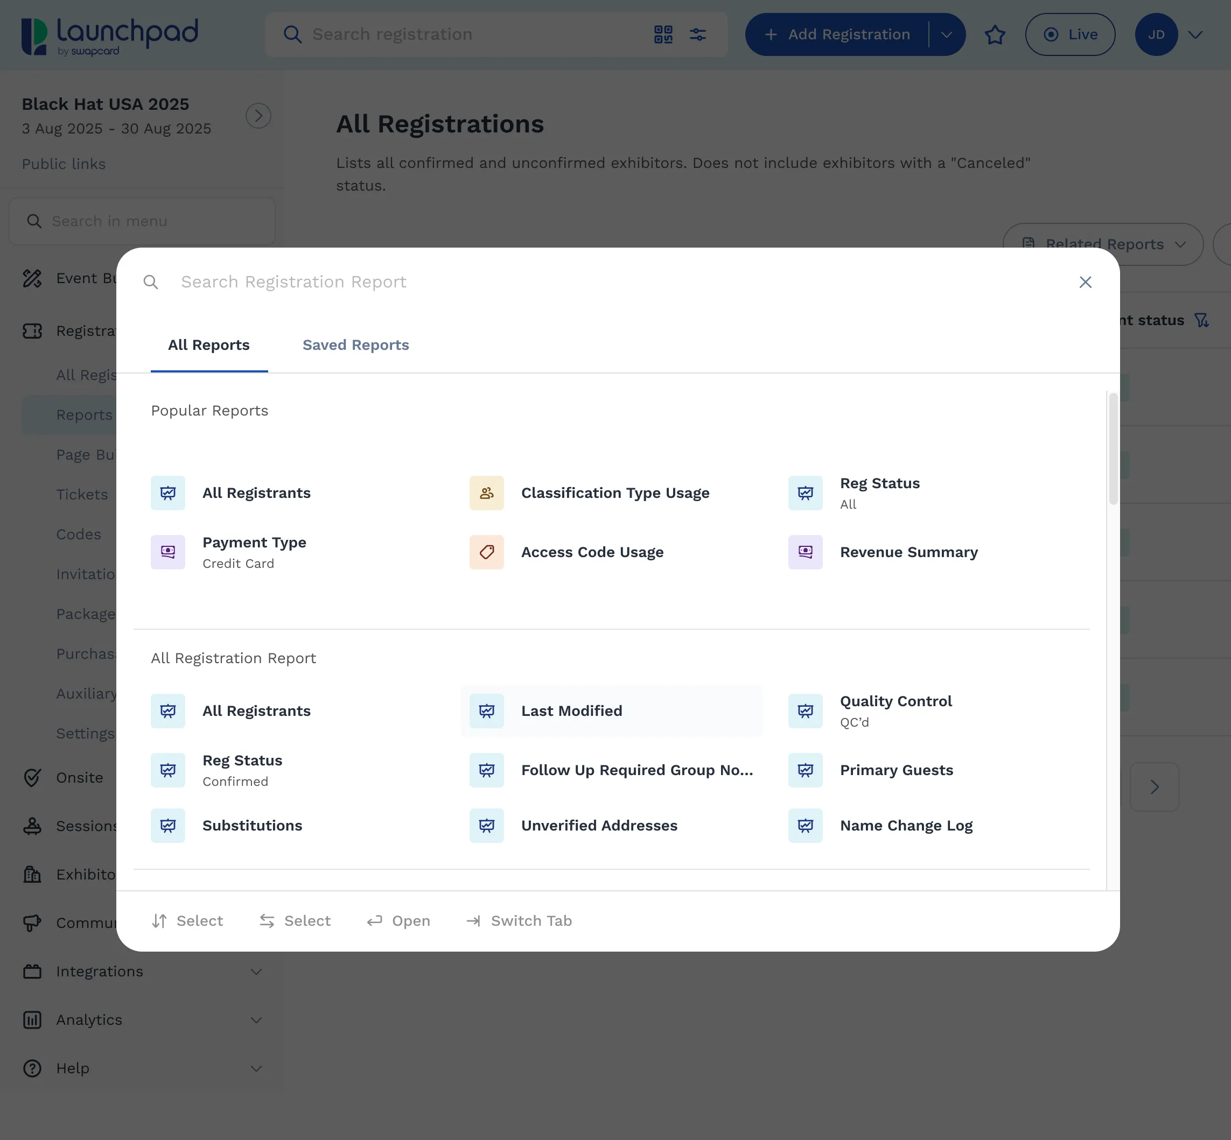Click the Revenue Summary label
Screen dimensions: 1231x1140
[908, 552]
